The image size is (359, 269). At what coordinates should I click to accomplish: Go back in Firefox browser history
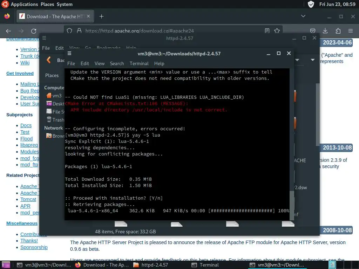(x=8, y=31)
